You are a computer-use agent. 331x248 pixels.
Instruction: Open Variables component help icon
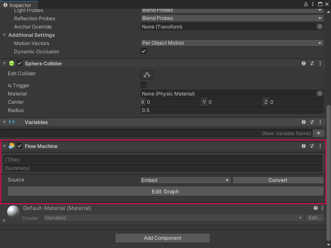(304, 122)
